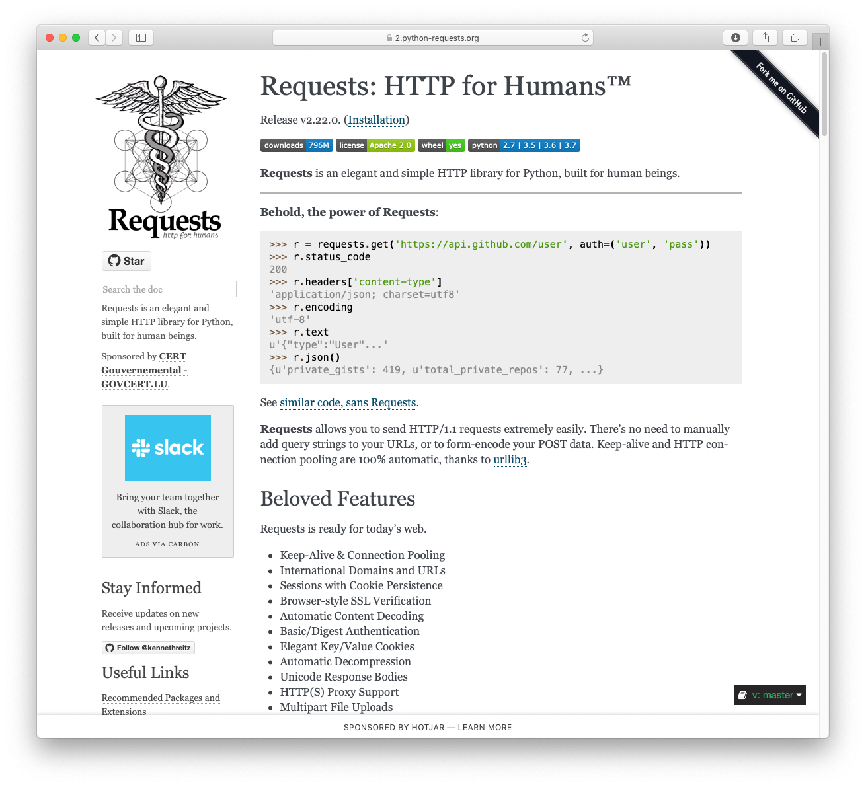Click the Share icon in toolbar

point(765,38)
